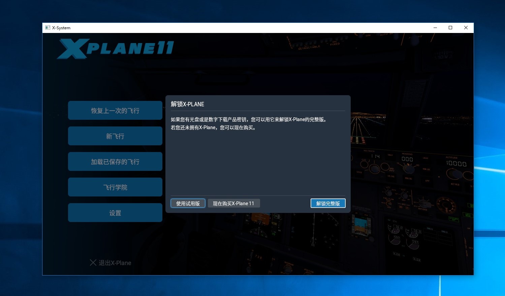This screenshot has height=296, width=505.
Task: Close the X-System window
Action: tap(466, 28)
